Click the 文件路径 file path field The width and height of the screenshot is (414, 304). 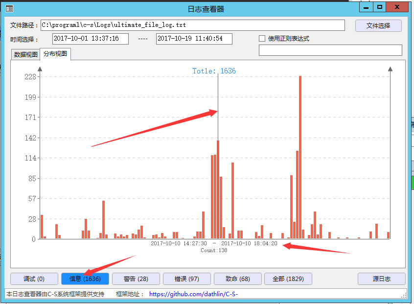(x=193, y=25)
